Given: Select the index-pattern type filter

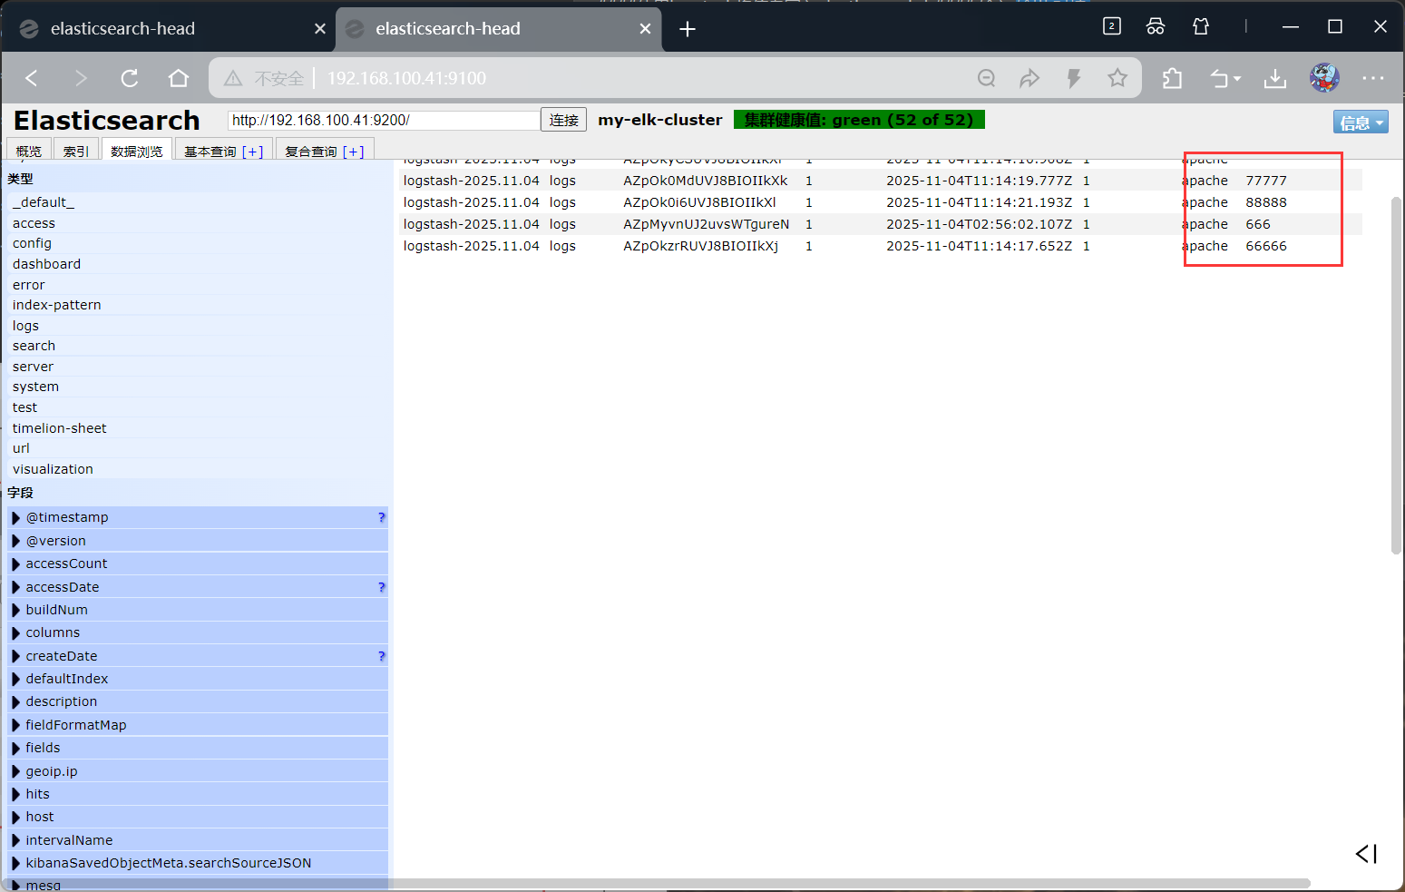Looking at the screenshot, I should 199,305.
